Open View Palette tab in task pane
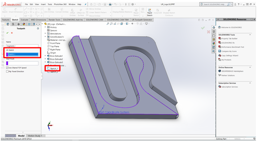Viewport: 257px width, 141px height. pos(214,39)
